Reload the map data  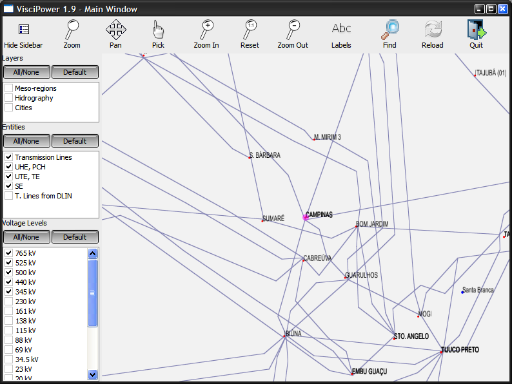433,30
